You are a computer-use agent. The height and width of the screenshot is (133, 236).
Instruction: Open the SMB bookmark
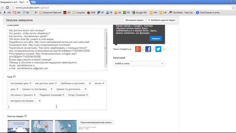(91, 13)
